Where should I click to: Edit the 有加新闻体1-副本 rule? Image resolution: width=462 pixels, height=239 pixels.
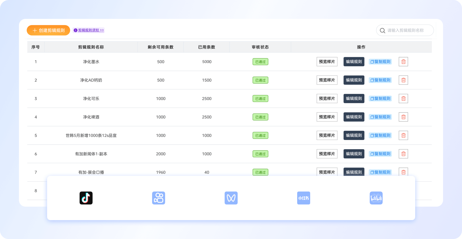tap(354, 154)
